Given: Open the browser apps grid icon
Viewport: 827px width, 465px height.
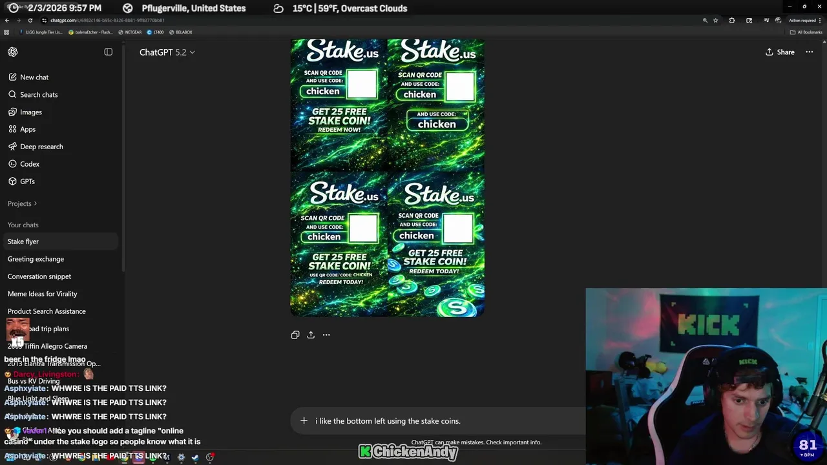Looking at the screenshot, I should click(6, 32).
